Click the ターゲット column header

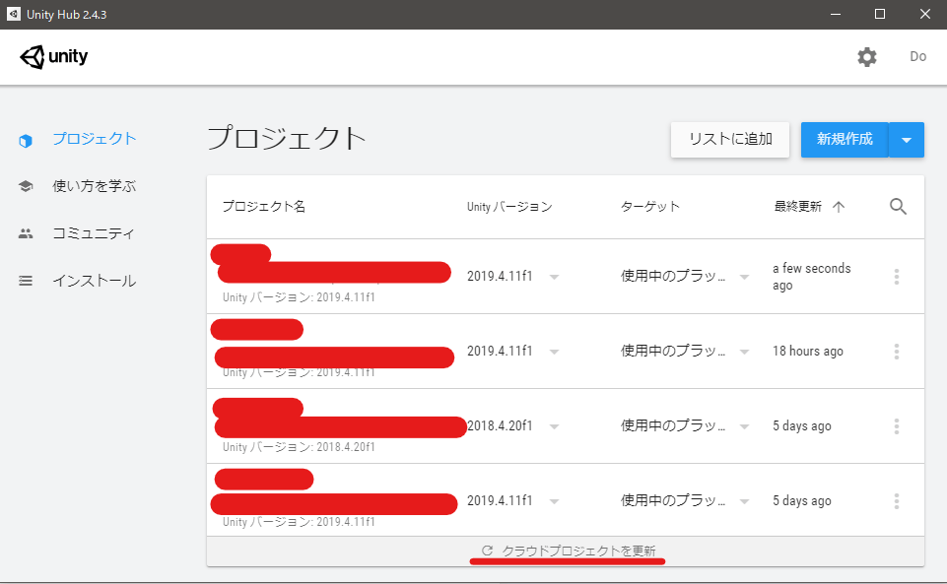[x=649, y=207]
